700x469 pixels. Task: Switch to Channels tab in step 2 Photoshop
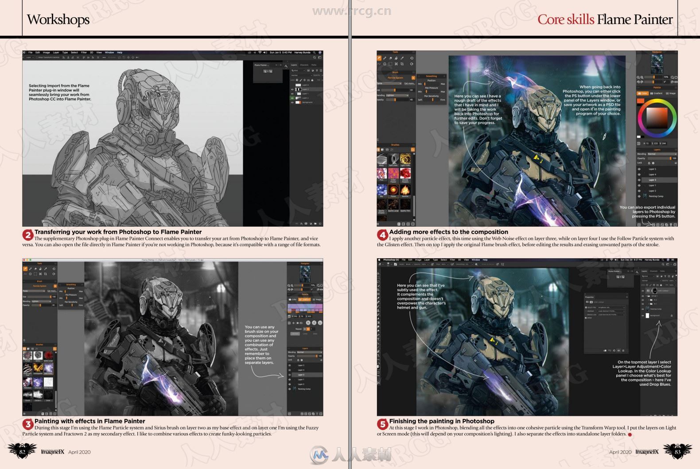click(x=304, y=65)
